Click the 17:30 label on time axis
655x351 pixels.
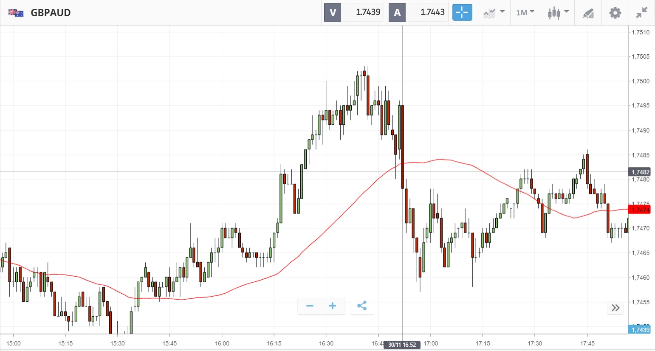pyautogui.click(x=535, y=343)
